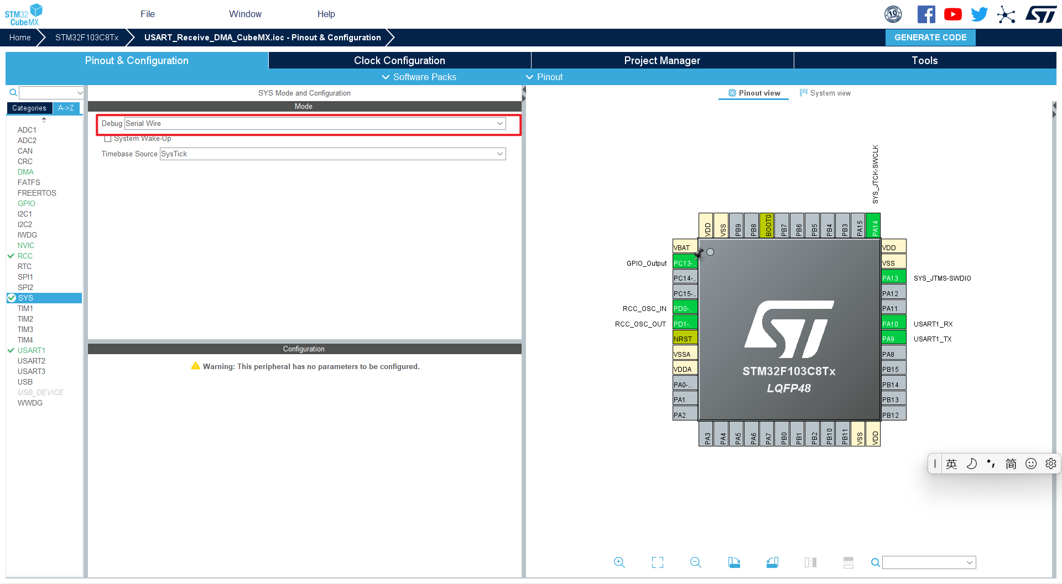Open the STM32CubeMX logo home icon
Screen dimensions: 1062x584
[x=24, y=14]
